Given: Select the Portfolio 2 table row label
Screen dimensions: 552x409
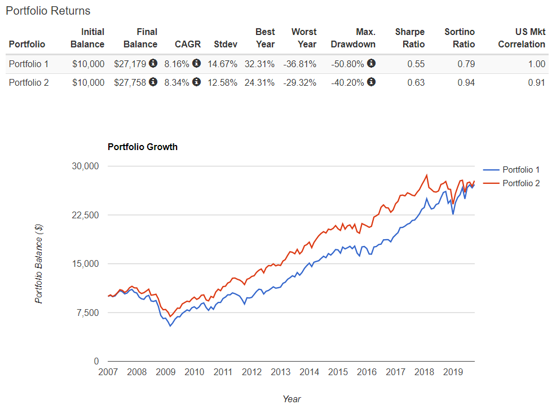Looking at the screenshot, I should point(29,83).
